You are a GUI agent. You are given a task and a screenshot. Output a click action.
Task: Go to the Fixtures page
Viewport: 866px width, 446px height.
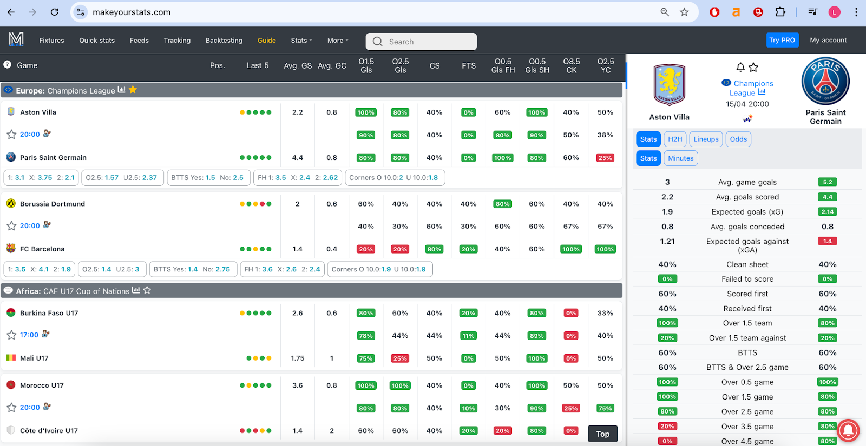click(51, 41)
